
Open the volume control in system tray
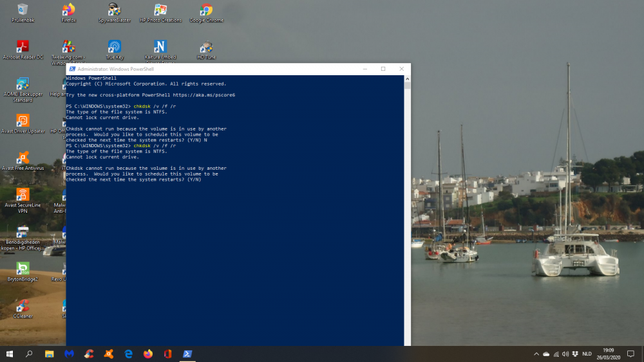565,354
